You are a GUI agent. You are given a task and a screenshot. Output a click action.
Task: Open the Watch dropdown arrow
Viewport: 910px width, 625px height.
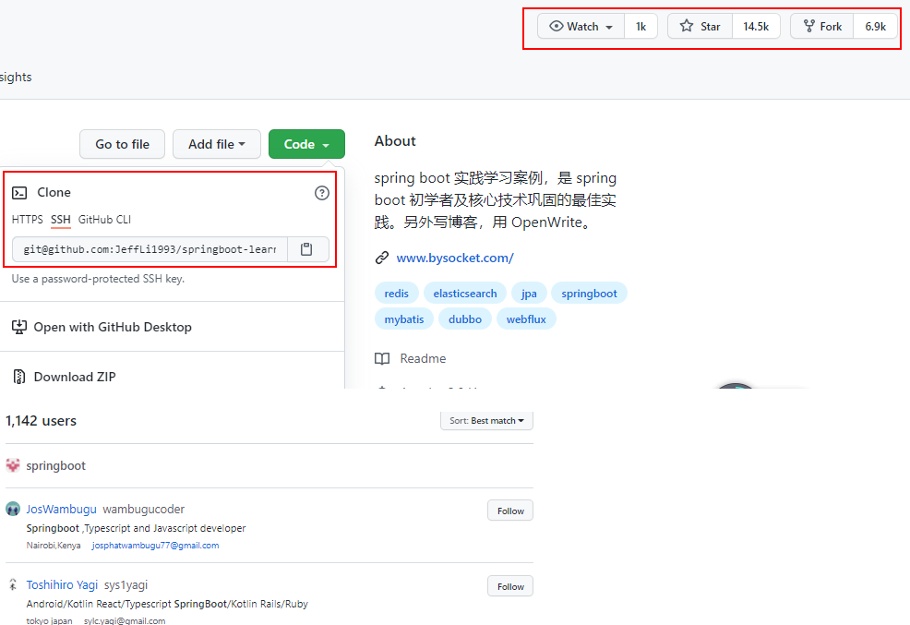coord(609,28)
